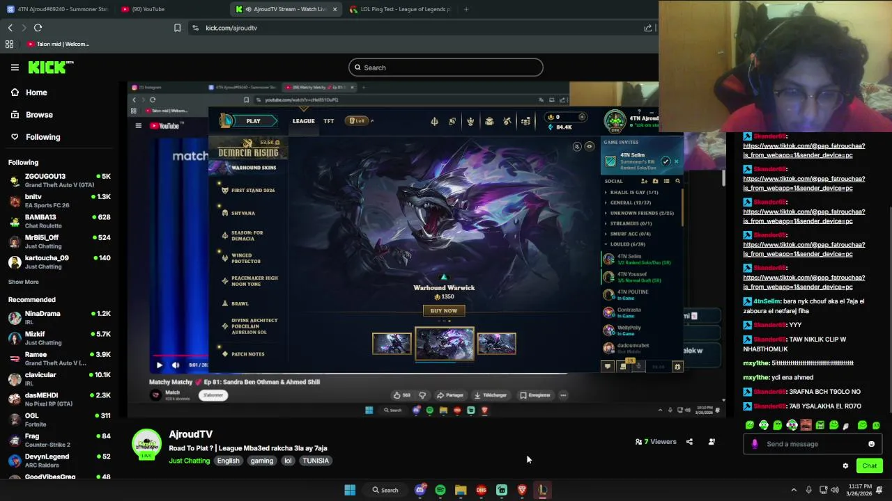Image resolution: width=892 pixels, height=501 pixels.
Task: Open the Windows Start menu
Action: 350,490
